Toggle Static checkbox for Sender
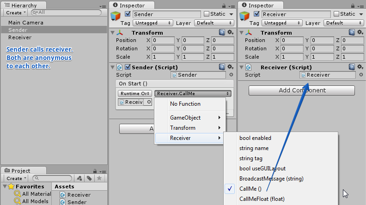Viewport: 366px width, 205px height. click(207, 14)
